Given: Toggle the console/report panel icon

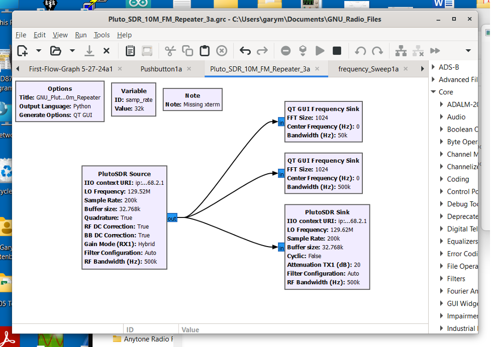Looking at the screenshot, I should [x=130, y=51].
